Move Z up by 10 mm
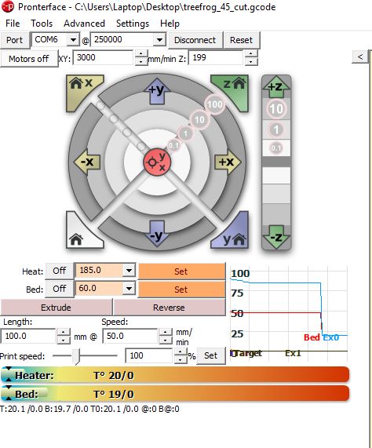The width and height of the screenshot is (372, 448). 276,109
